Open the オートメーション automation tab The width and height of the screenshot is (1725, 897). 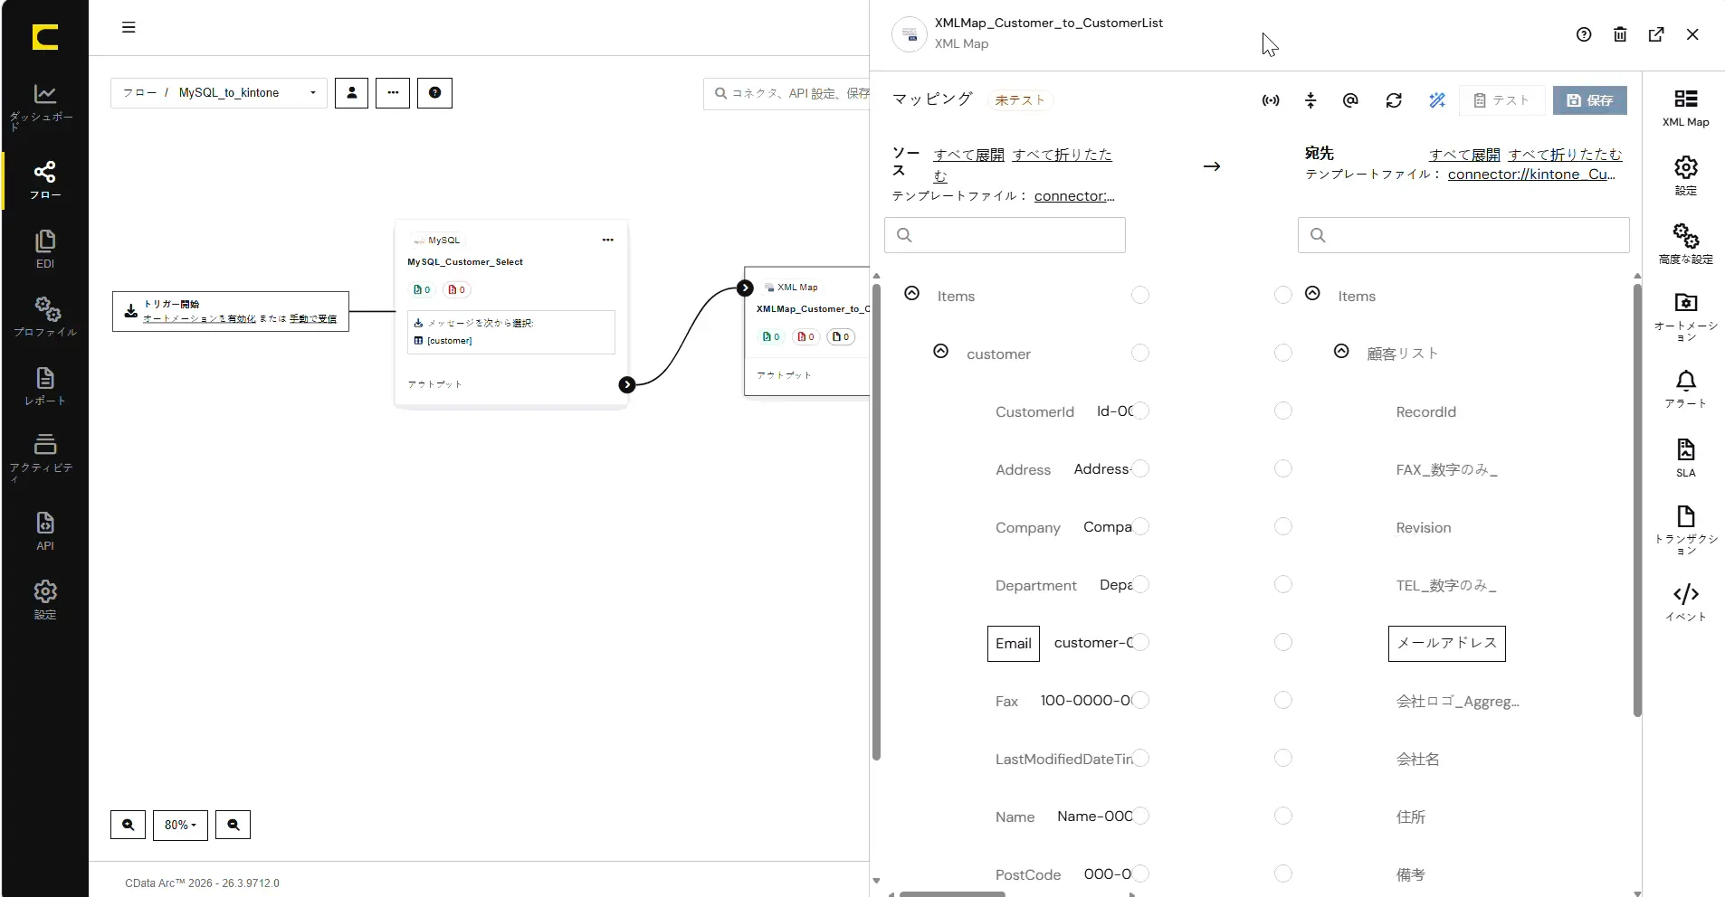1685,316
